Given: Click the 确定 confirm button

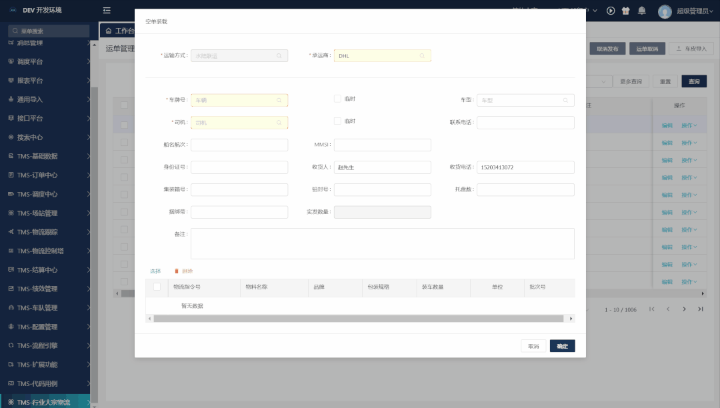Looking at the screenshot, I should click(562, 346).
